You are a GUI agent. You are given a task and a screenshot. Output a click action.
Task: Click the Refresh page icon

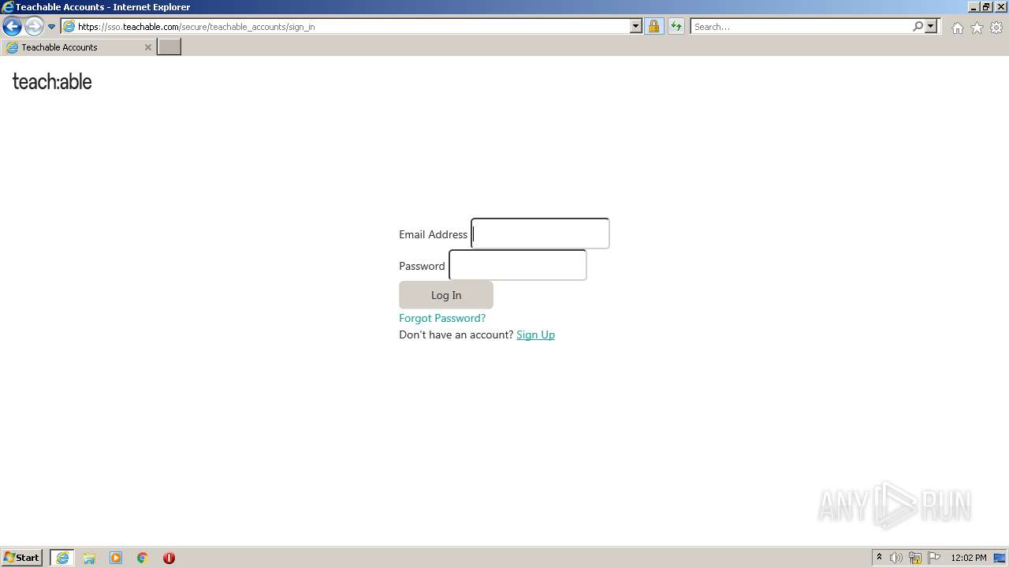676,26
